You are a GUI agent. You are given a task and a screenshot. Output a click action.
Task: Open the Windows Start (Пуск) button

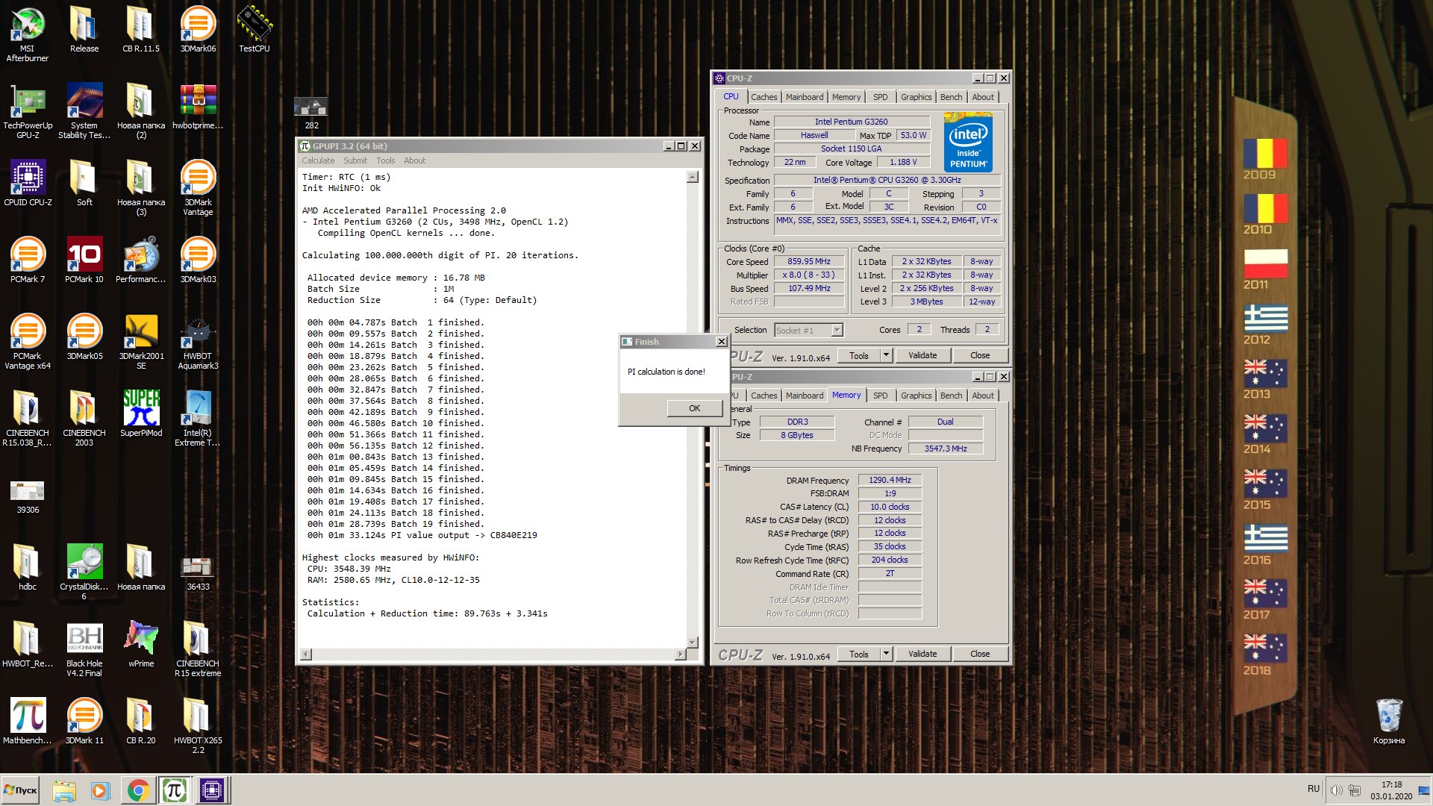tap(21, 790)
